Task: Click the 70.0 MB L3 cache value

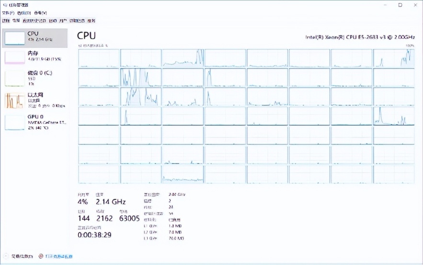Action: tap(176, 238)
